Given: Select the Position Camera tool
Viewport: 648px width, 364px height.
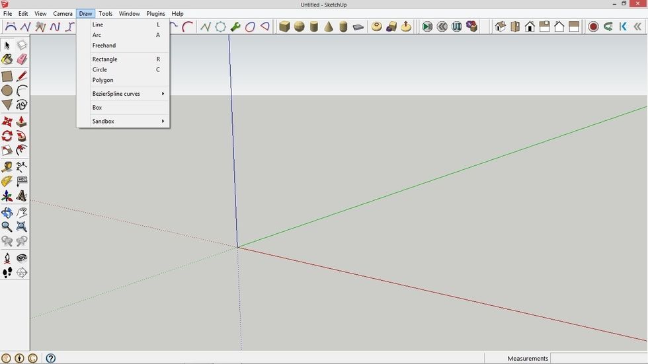Looking at the screenshot, I should coord(7,258).
